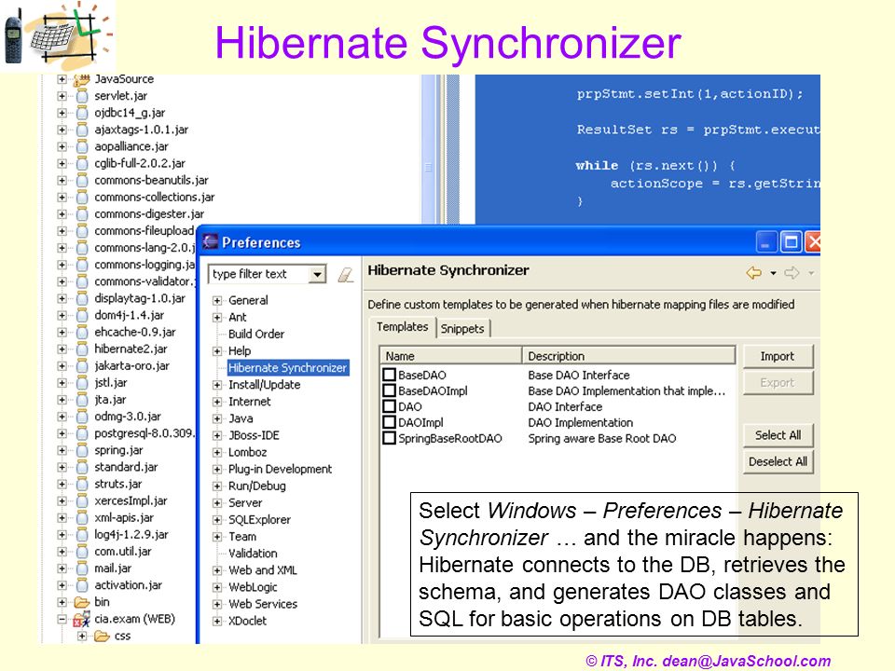The height and width of the screenshot is (671, 895).
Task: Click the 'jakarta-oro.jar' label
Action: point(131,365)
